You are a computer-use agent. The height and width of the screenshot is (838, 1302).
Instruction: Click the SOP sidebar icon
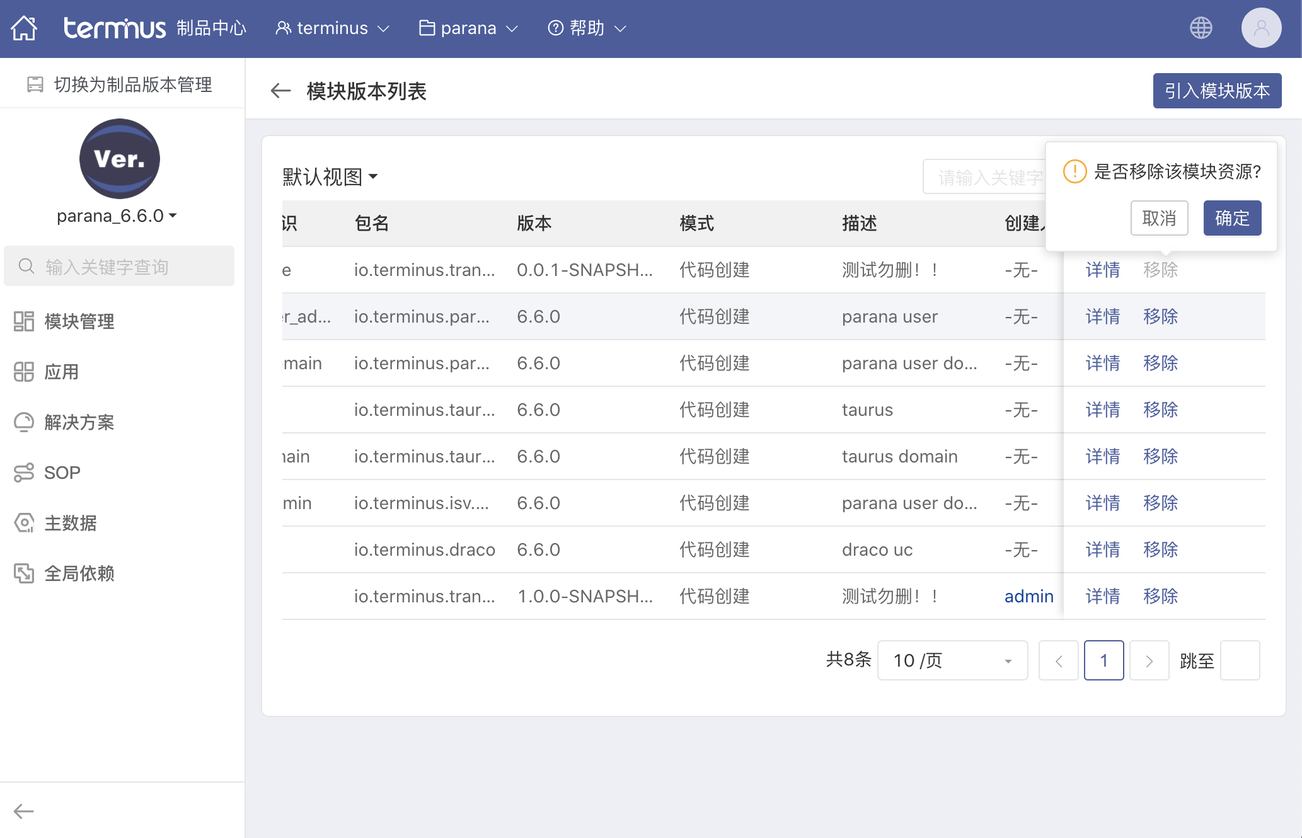point(24,473)
